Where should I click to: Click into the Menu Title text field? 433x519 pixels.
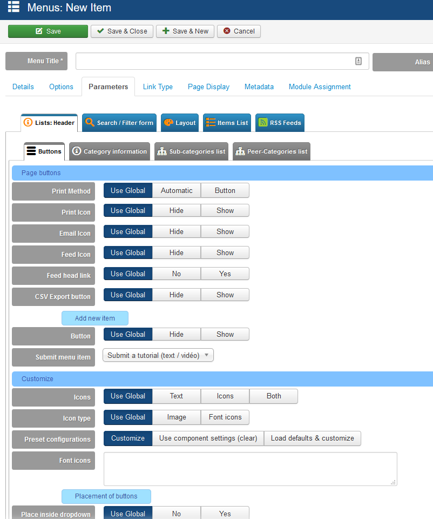[216, 61]
